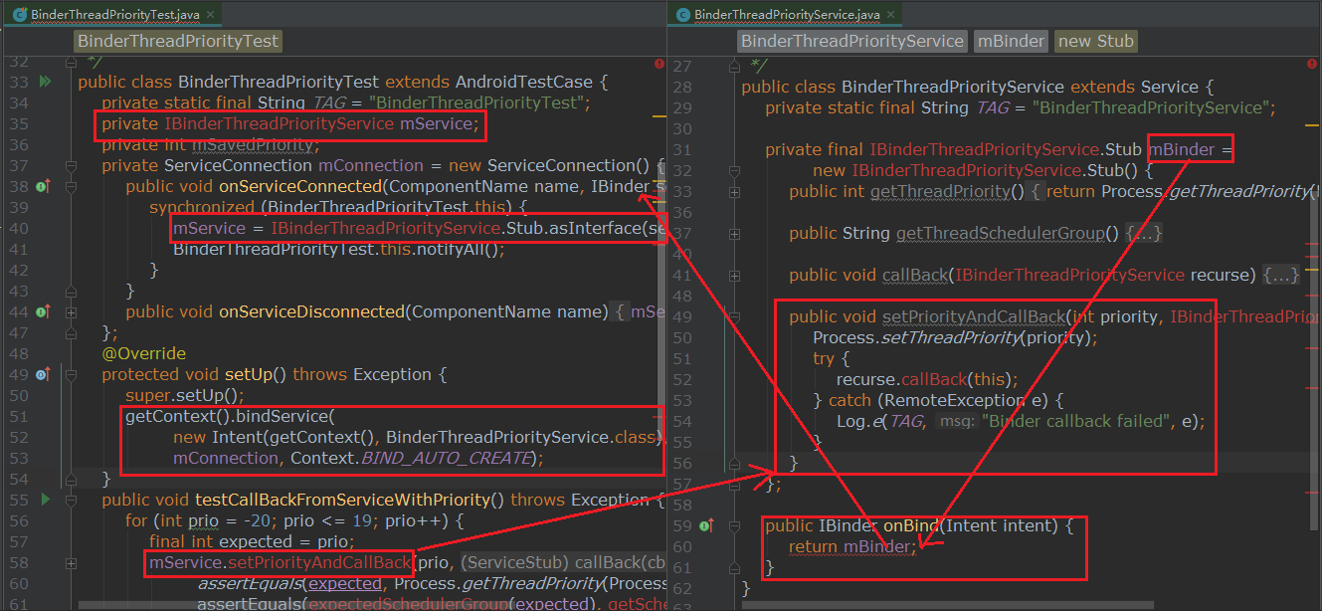Click the run test class icon at line 33
The width and height of the screenshot is (1322, 611).
(45, 82)
